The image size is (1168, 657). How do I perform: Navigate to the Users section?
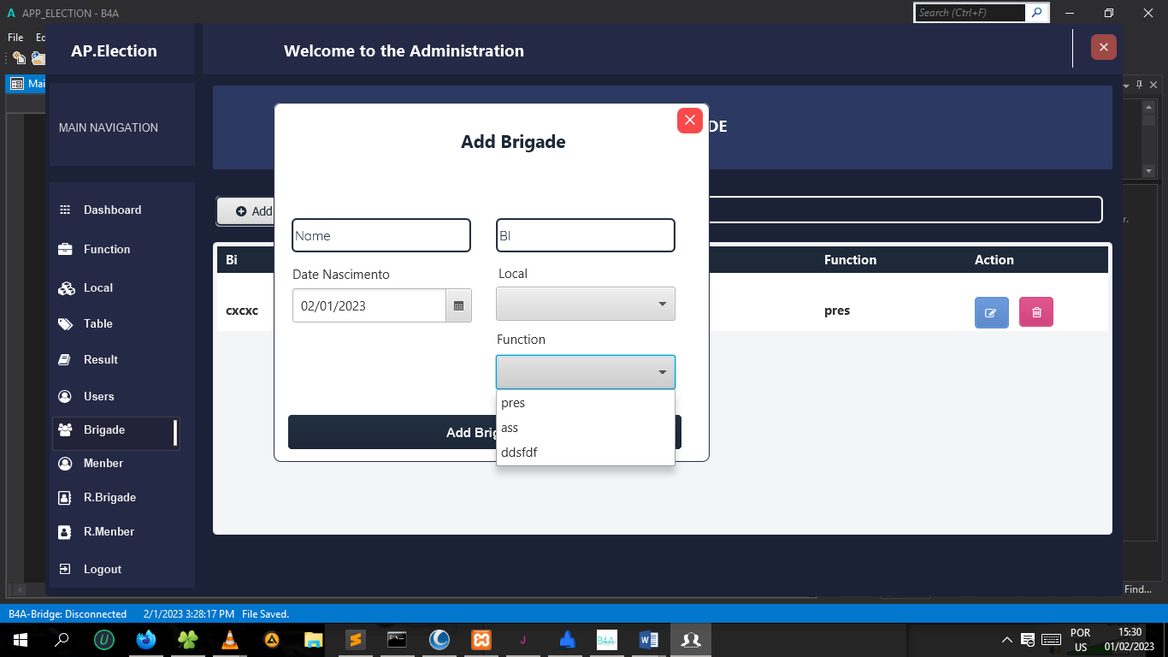tap(99, 397)
